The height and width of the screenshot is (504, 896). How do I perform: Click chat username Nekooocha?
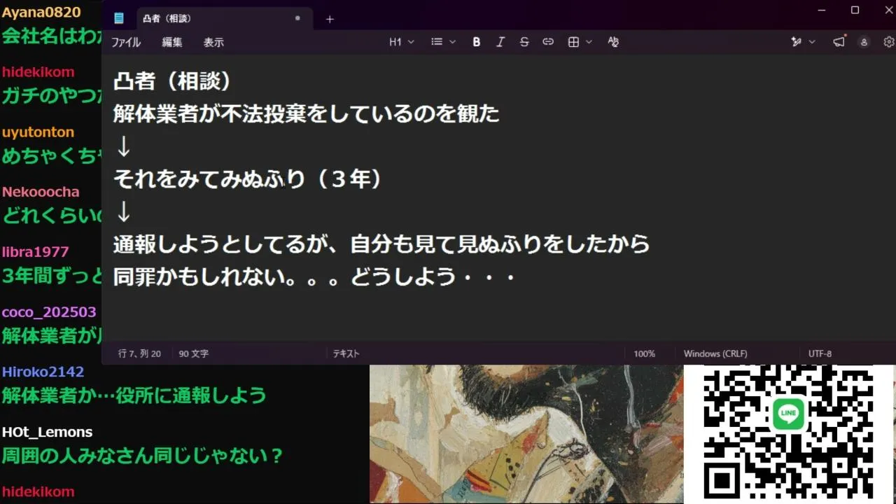click(x=41, y=192)
